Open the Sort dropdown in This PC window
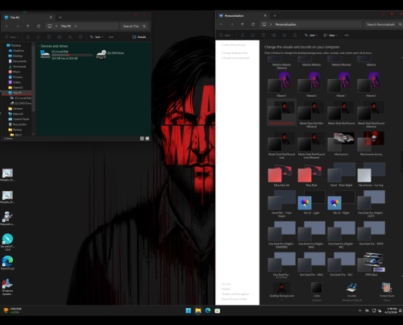Image resolution: width=403 pixels, height=325 pixels. click(x=97, y=37)
